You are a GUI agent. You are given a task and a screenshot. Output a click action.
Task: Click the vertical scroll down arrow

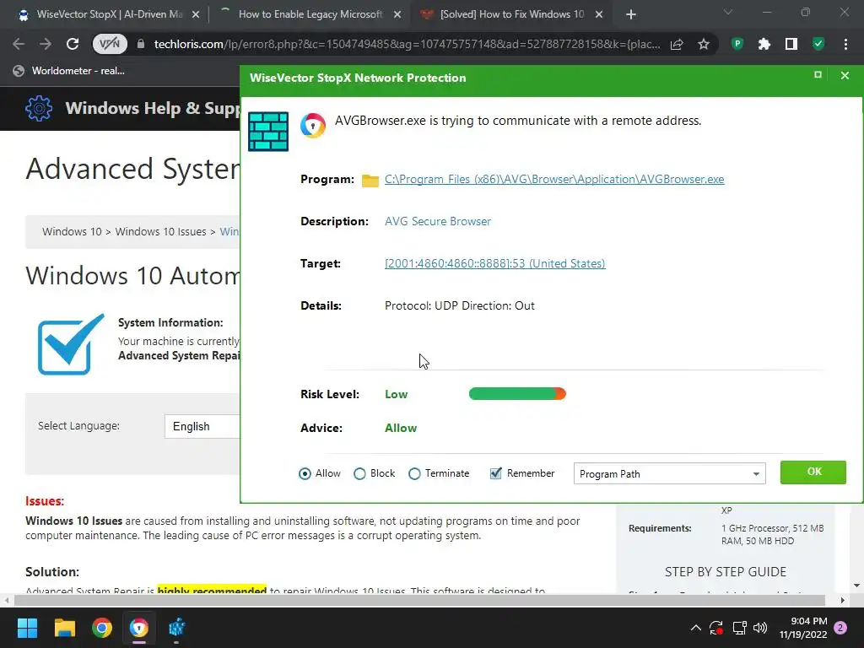(x=856, y=586)
